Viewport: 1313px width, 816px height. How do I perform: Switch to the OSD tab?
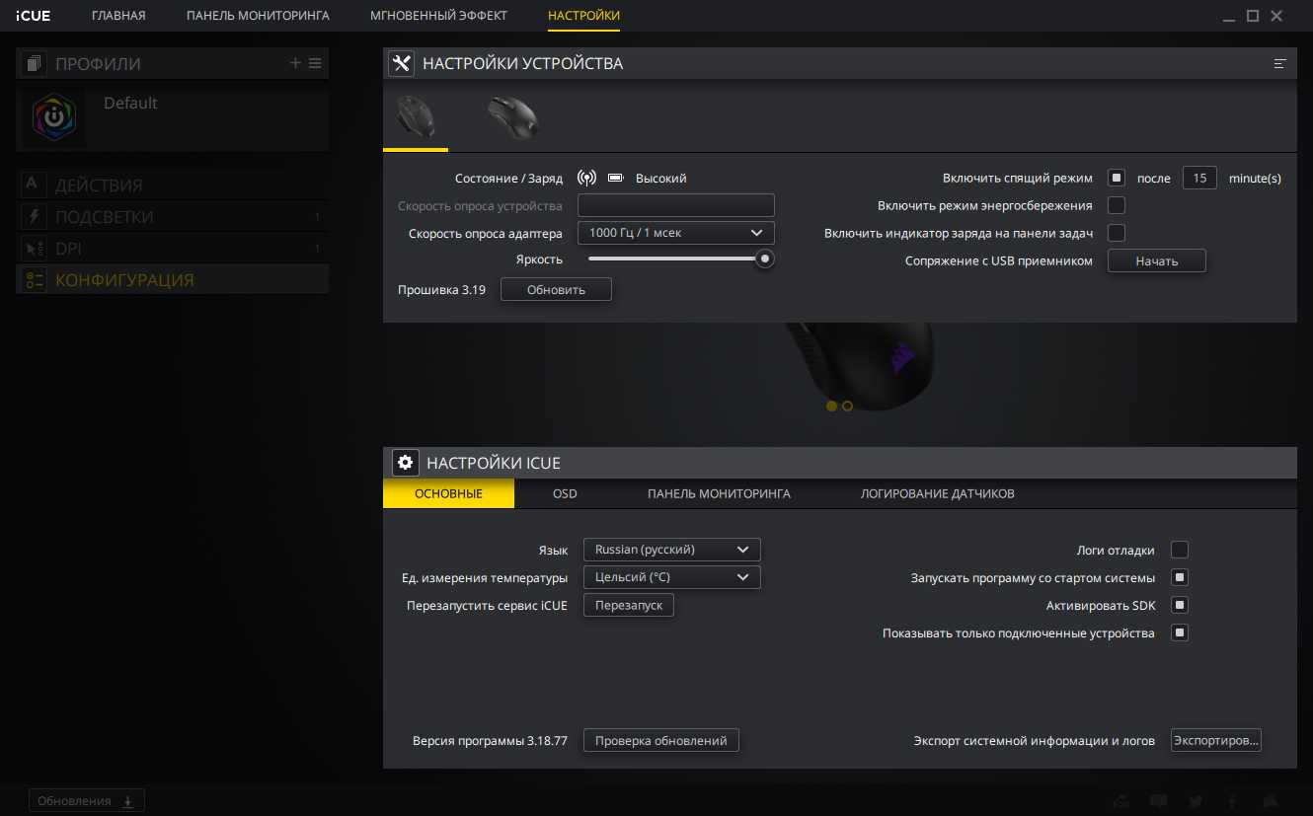pyautogui.click(x=565, y=493)
